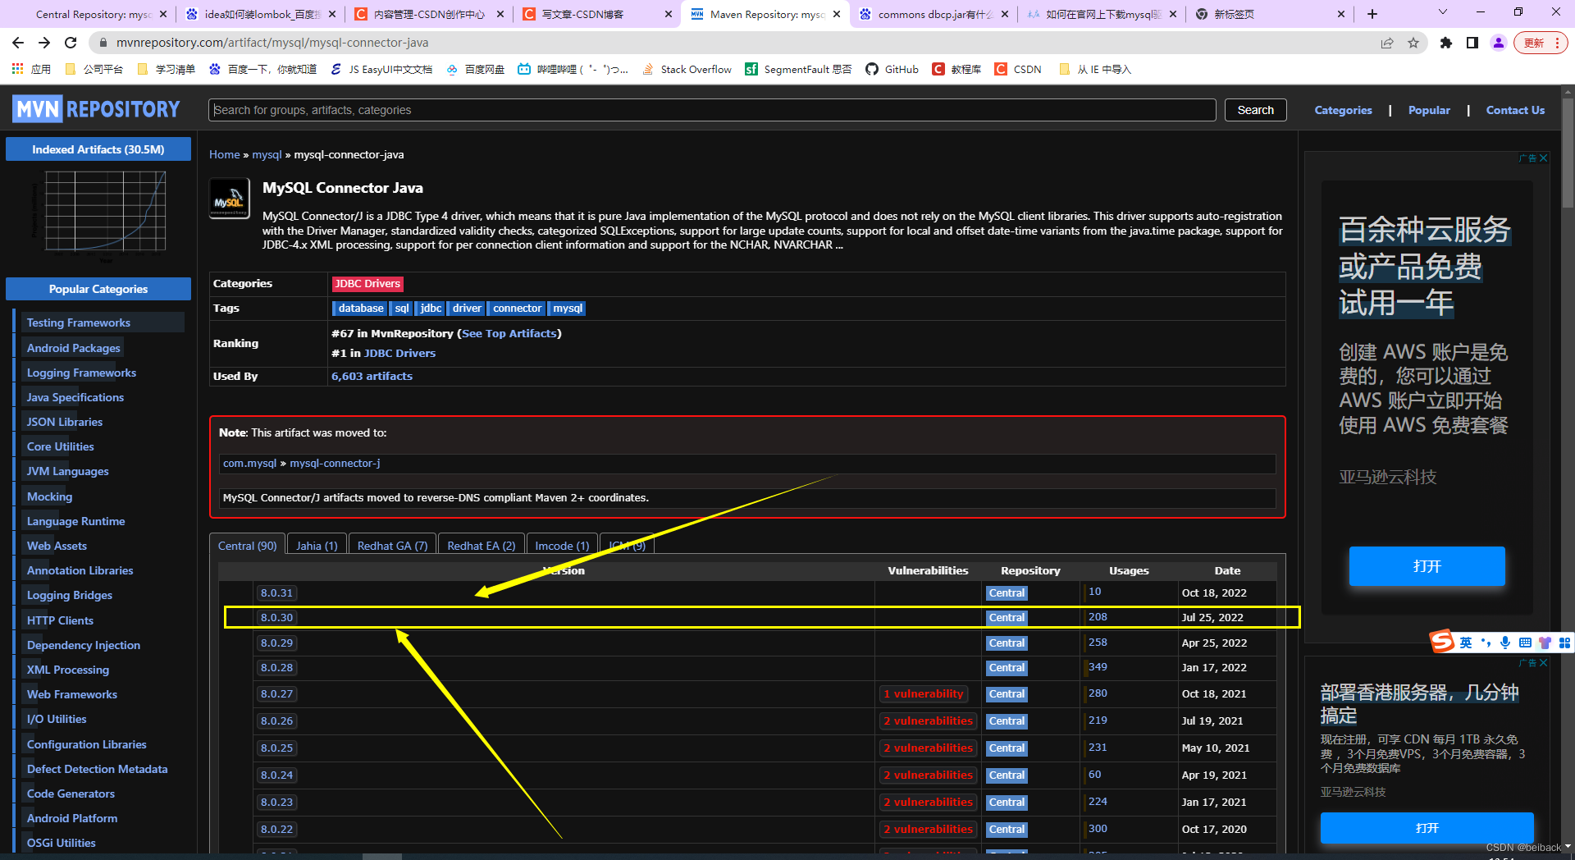Open the 从 IE 中导入 bookmark folder
Image resolution: width=1575 pixels, height=860 pixels.
[1095, 69]
